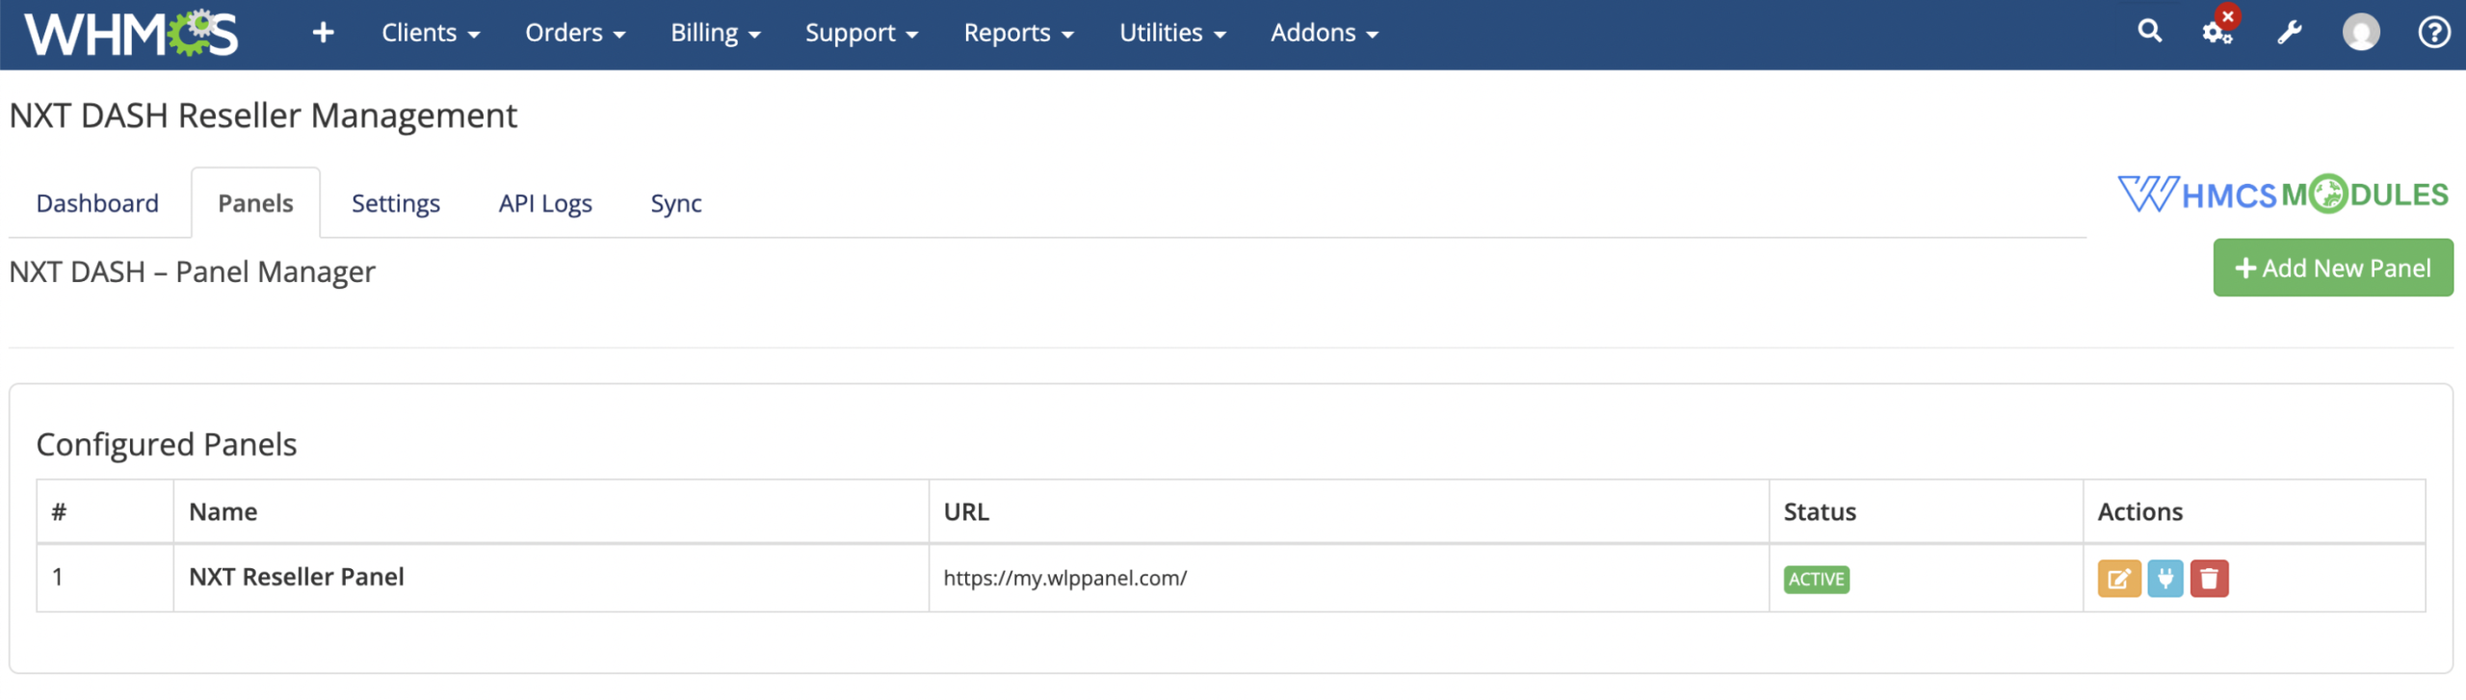The height and width of the screenshot is (700, 2466).
Task: Open the Sync tab
Action: pos(676,203)
